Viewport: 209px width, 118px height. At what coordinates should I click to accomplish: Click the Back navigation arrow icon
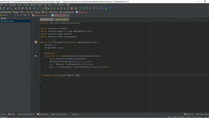point(34,8)
